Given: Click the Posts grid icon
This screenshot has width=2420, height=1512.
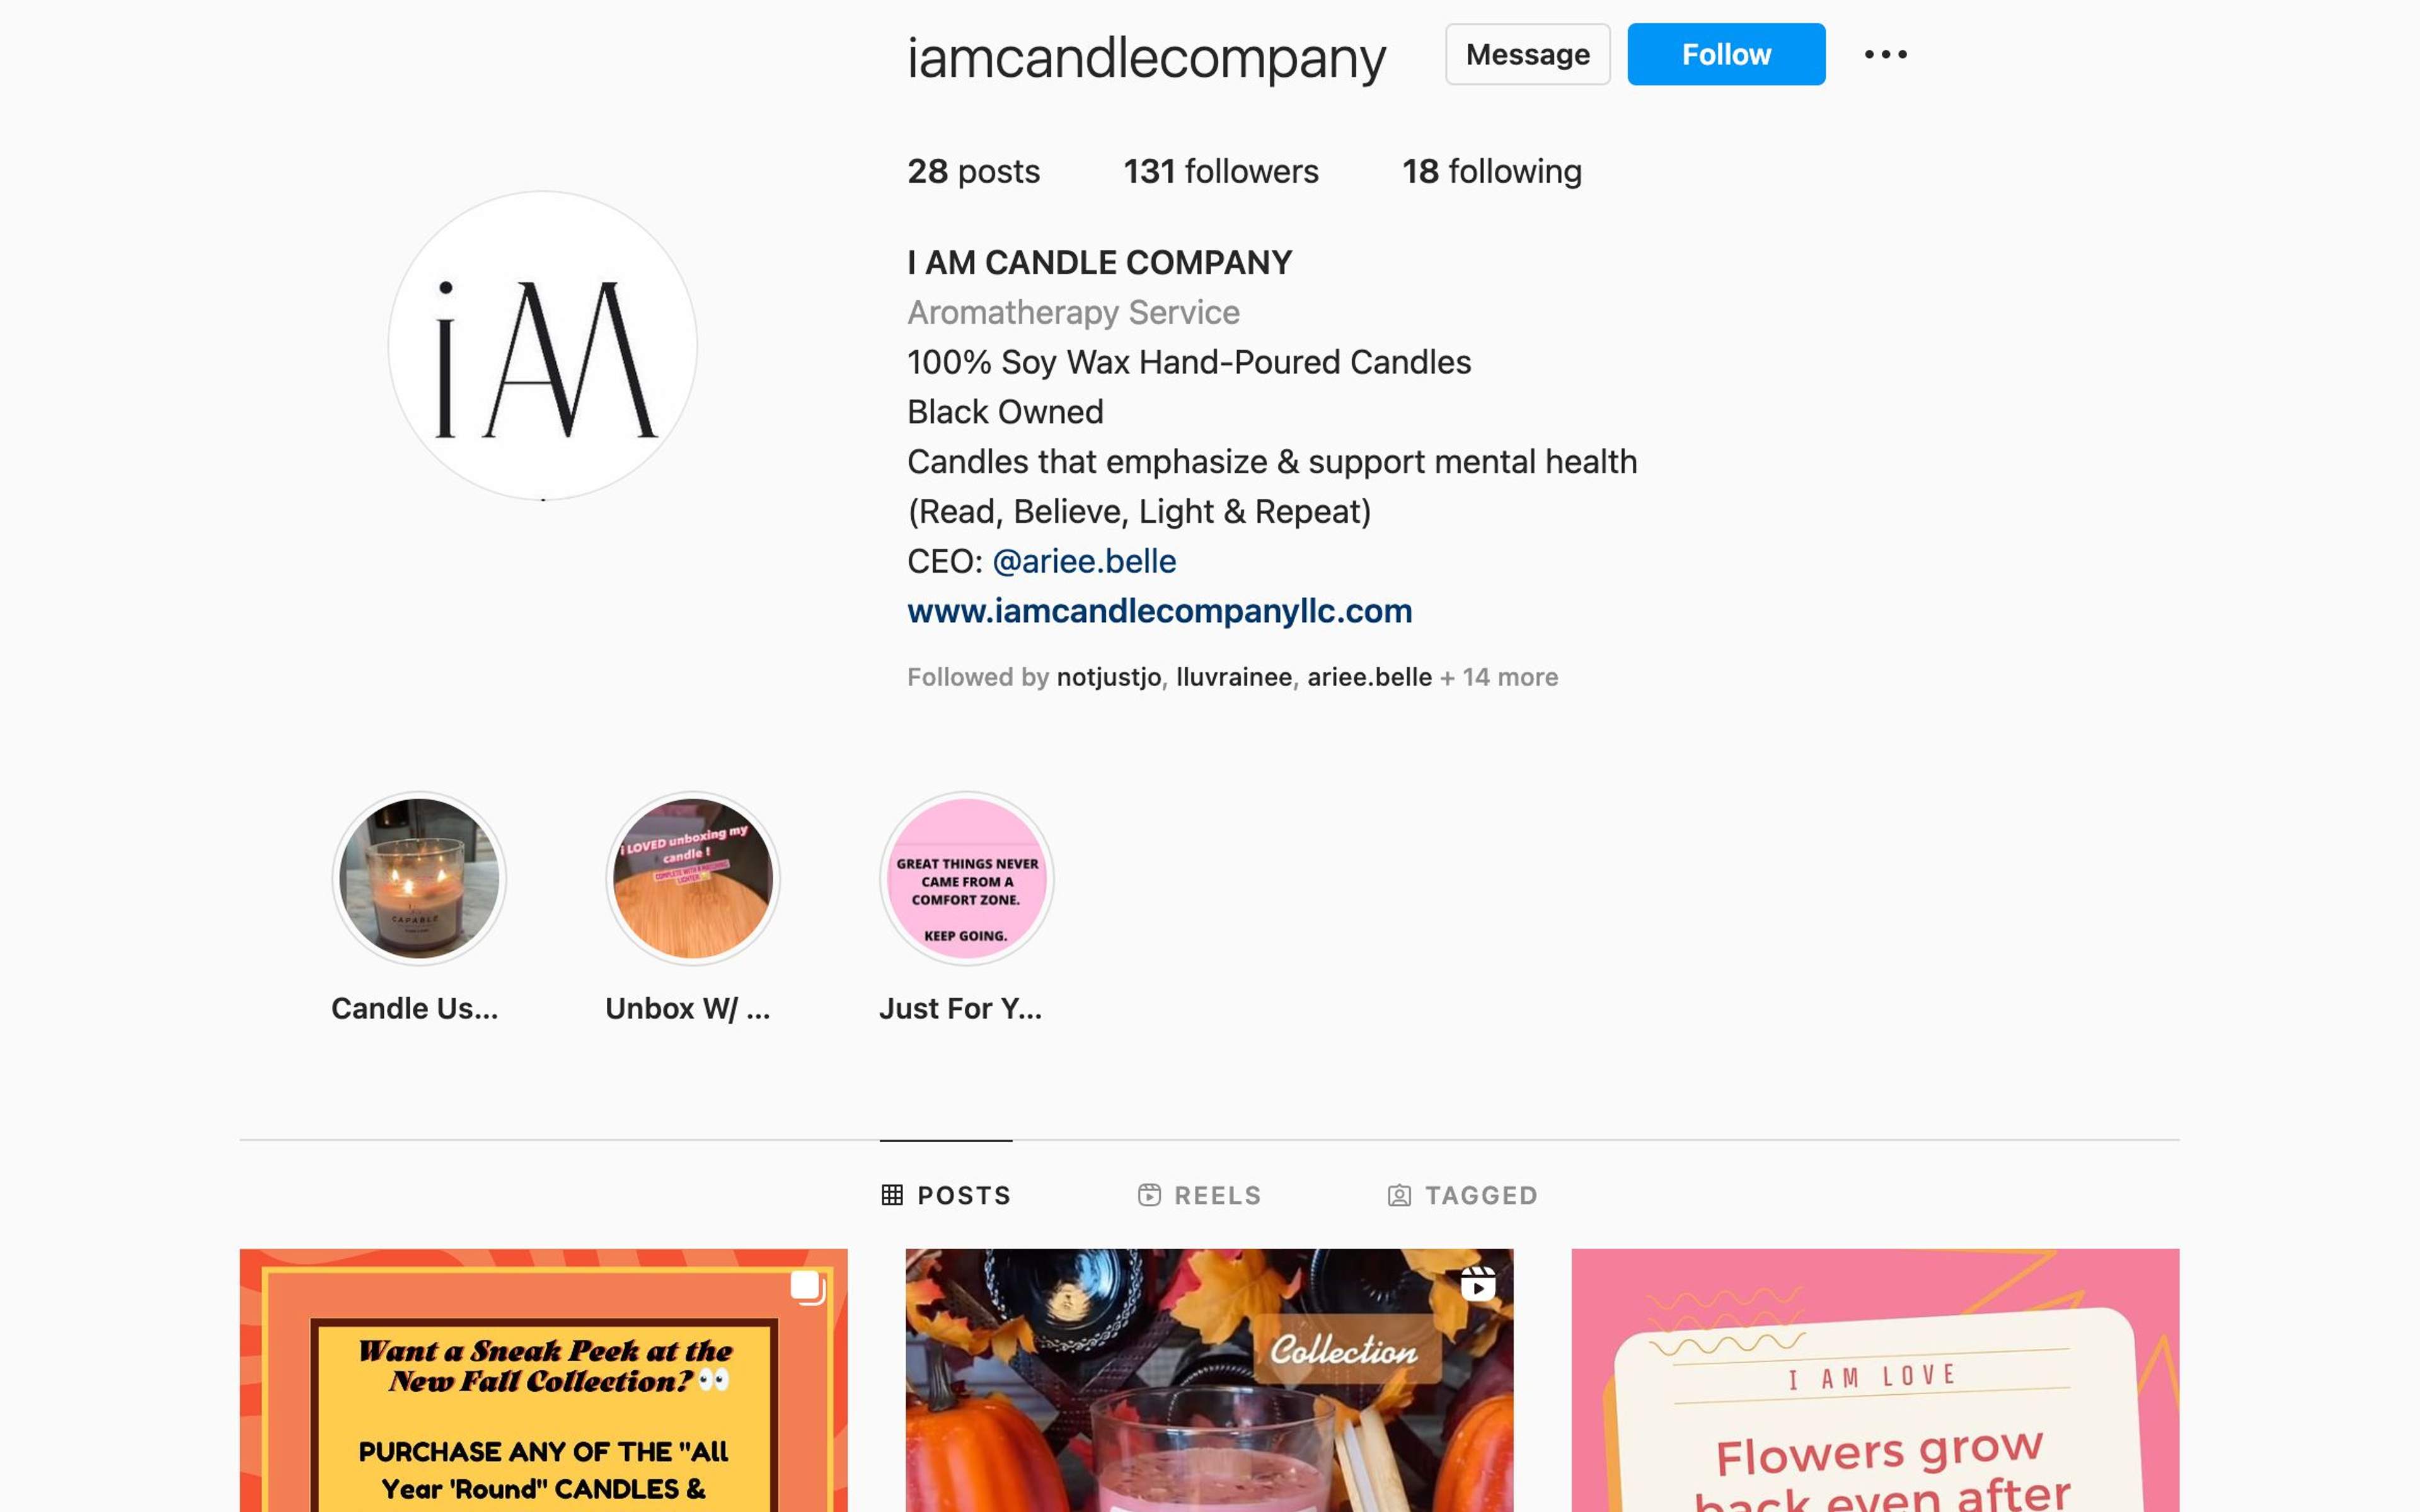Looking at the screenshot, I should 892,1195.
